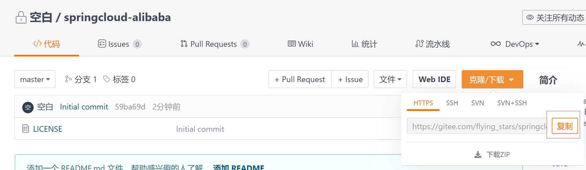
Task: Click the 空 user avatar circle
Action: pos(28,107)
